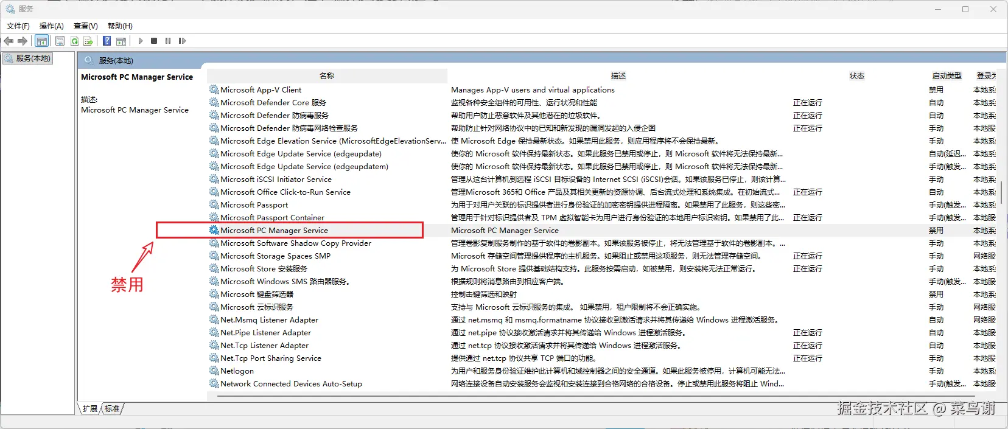Click the Refresh toolbar icon

(74, 41)
